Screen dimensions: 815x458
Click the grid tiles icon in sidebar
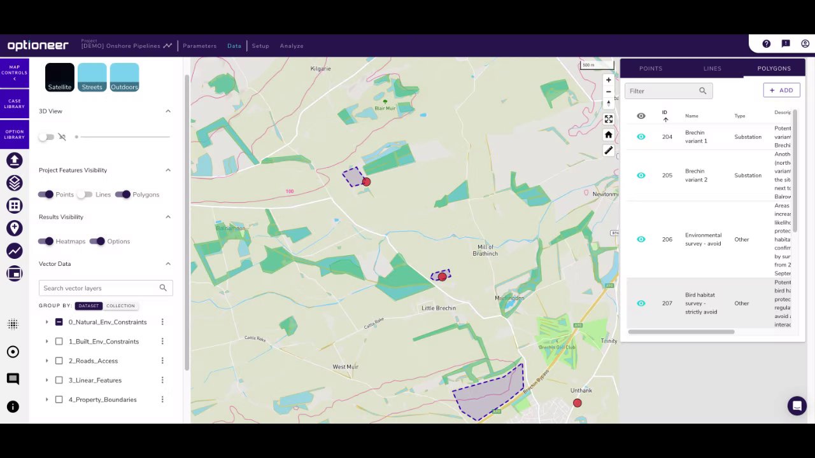pos(14,205)
